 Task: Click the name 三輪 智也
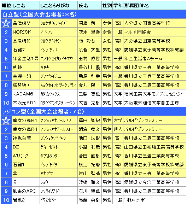[89, 94]
